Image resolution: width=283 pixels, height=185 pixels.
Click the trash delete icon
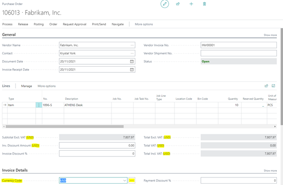coord(204,4)
